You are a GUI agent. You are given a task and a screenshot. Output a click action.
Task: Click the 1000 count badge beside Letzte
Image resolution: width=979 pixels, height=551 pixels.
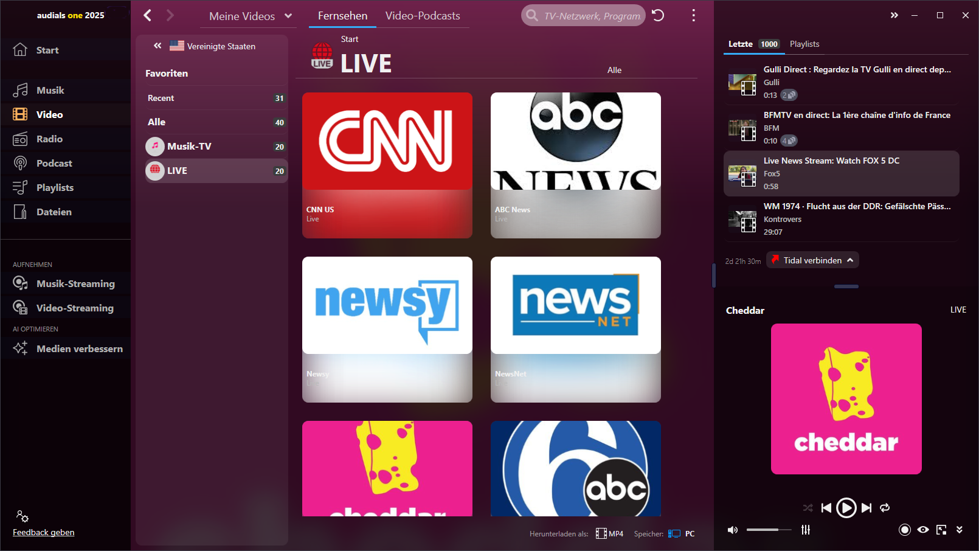pyautogui.click(x=769, y=44)
